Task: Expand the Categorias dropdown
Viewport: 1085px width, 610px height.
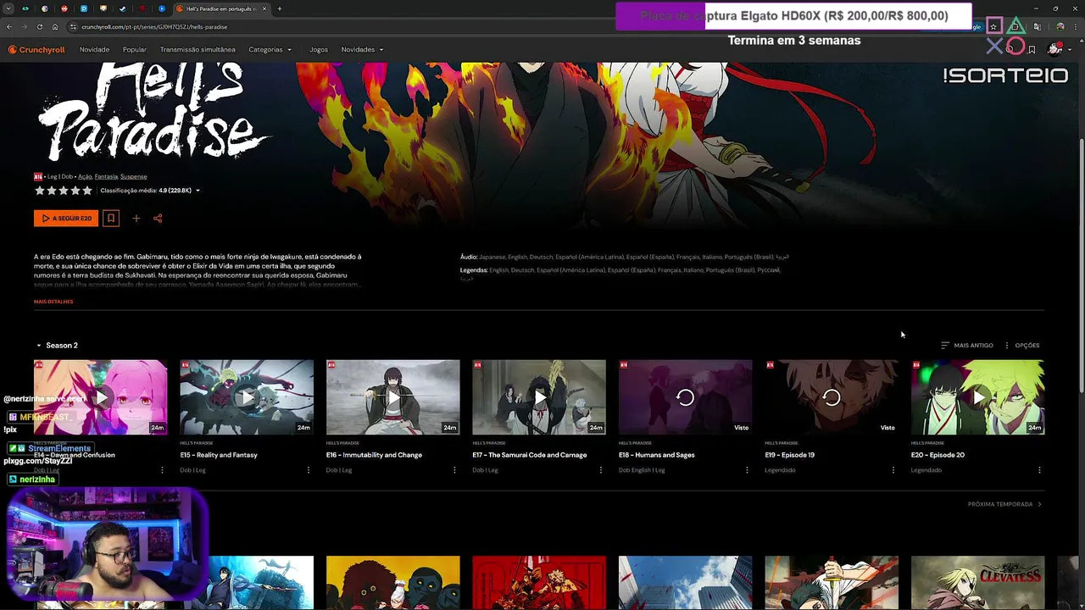Action: [270, 50]
